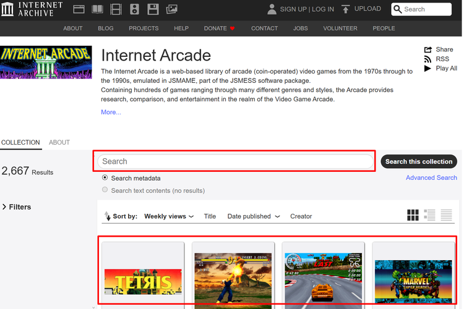Screen dimensions: 464x309
Task: Click the 2,667 Results count
Action: (x=27, y=171)
